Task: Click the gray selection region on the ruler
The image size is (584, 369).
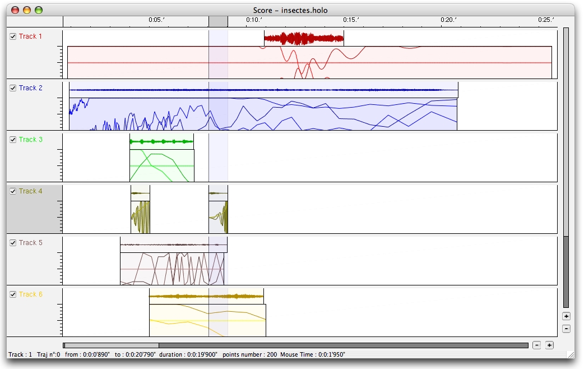Action: [218, 21]
